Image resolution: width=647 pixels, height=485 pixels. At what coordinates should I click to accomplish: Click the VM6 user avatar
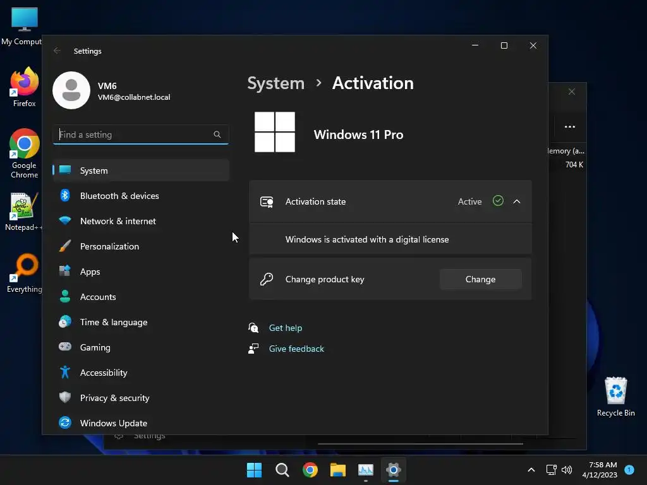coord(71,90)
